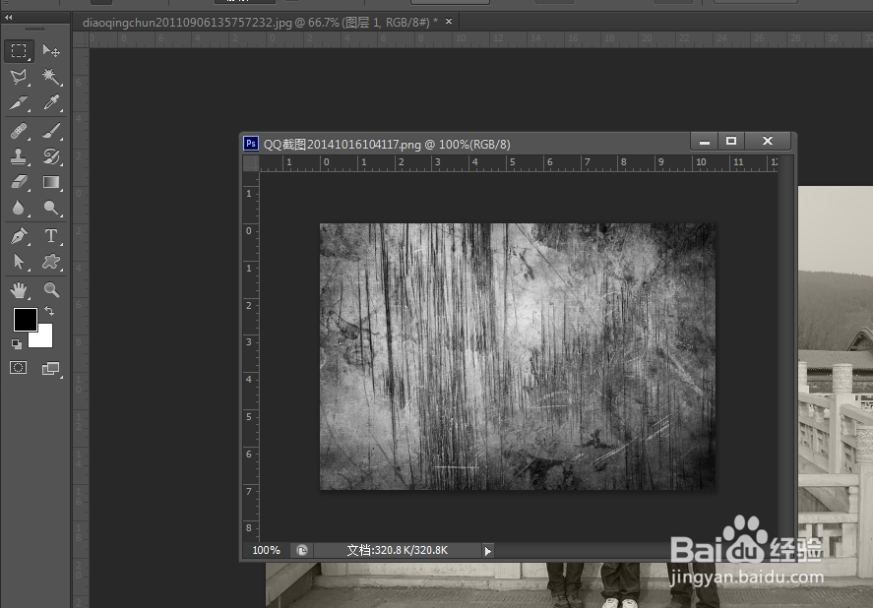This screenshot has width=873, height=608.
Task: Click the share icon in status bar
Action: 302,551
